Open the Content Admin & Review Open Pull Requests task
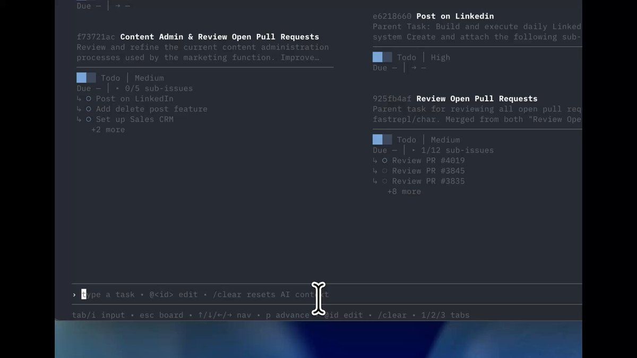637x358 pixels. pyautogui.click(x=219, y=37)
